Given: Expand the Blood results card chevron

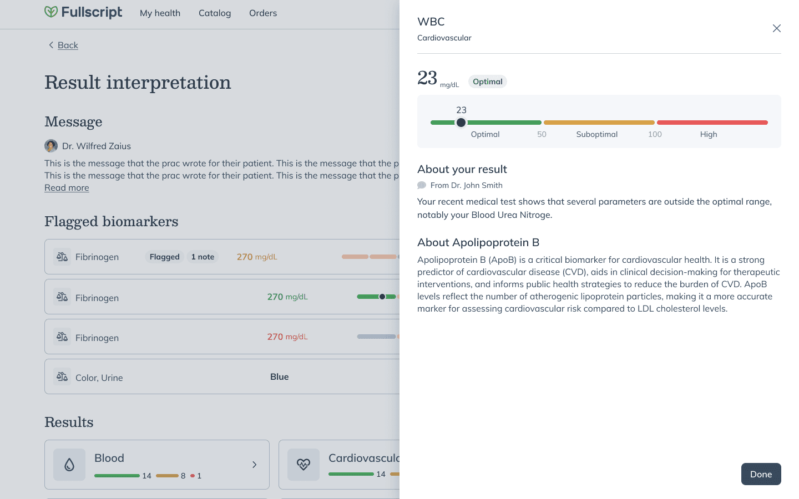Looking at the screenshot, I should 254,465.
